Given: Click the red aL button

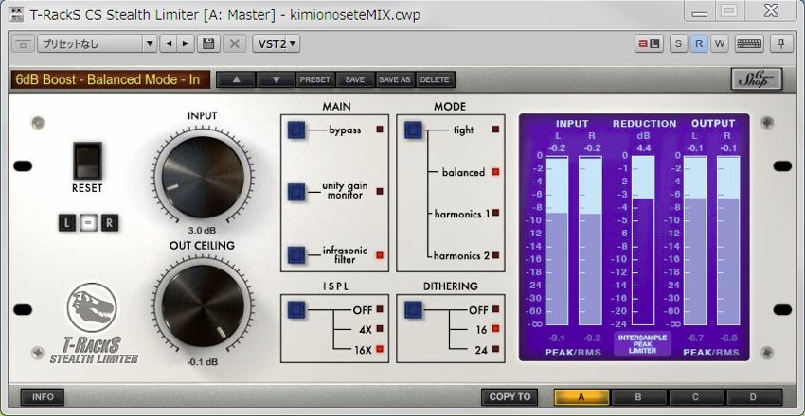Looking at the screenshot, I should [649, 44].
